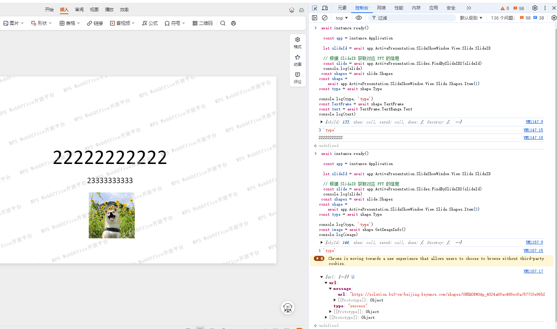Open the 视图 view tab
Viewport: 557px width, 329px height.
click(94, 10)
